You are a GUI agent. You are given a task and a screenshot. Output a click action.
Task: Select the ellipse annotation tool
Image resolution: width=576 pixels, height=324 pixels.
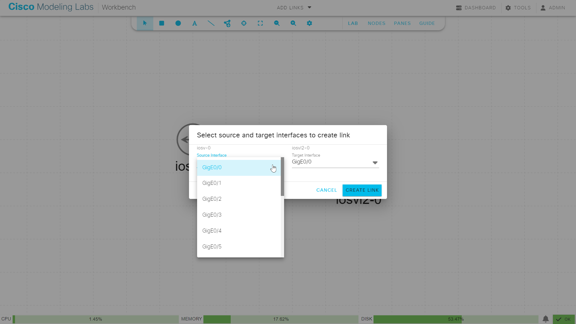click(x=178, y=23)
